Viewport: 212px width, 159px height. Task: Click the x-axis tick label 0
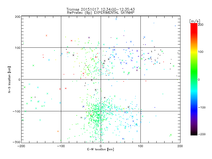coord(101,146)
